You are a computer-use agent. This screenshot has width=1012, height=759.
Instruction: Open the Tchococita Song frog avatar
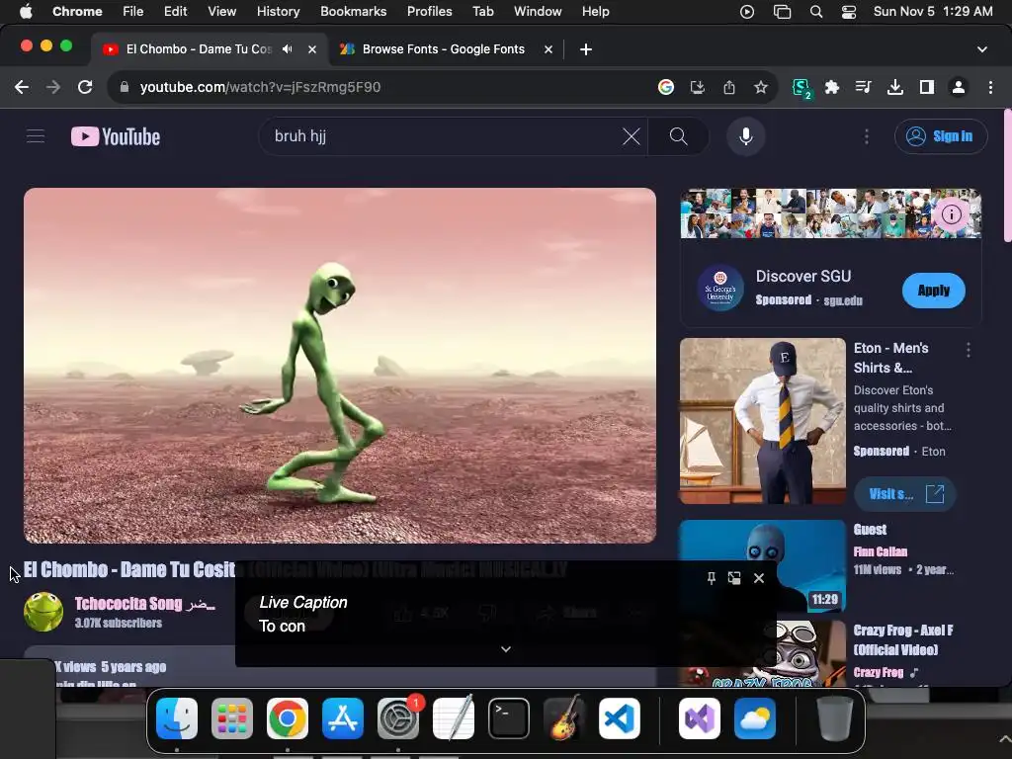pyautogui.click(x=43, y=611)
